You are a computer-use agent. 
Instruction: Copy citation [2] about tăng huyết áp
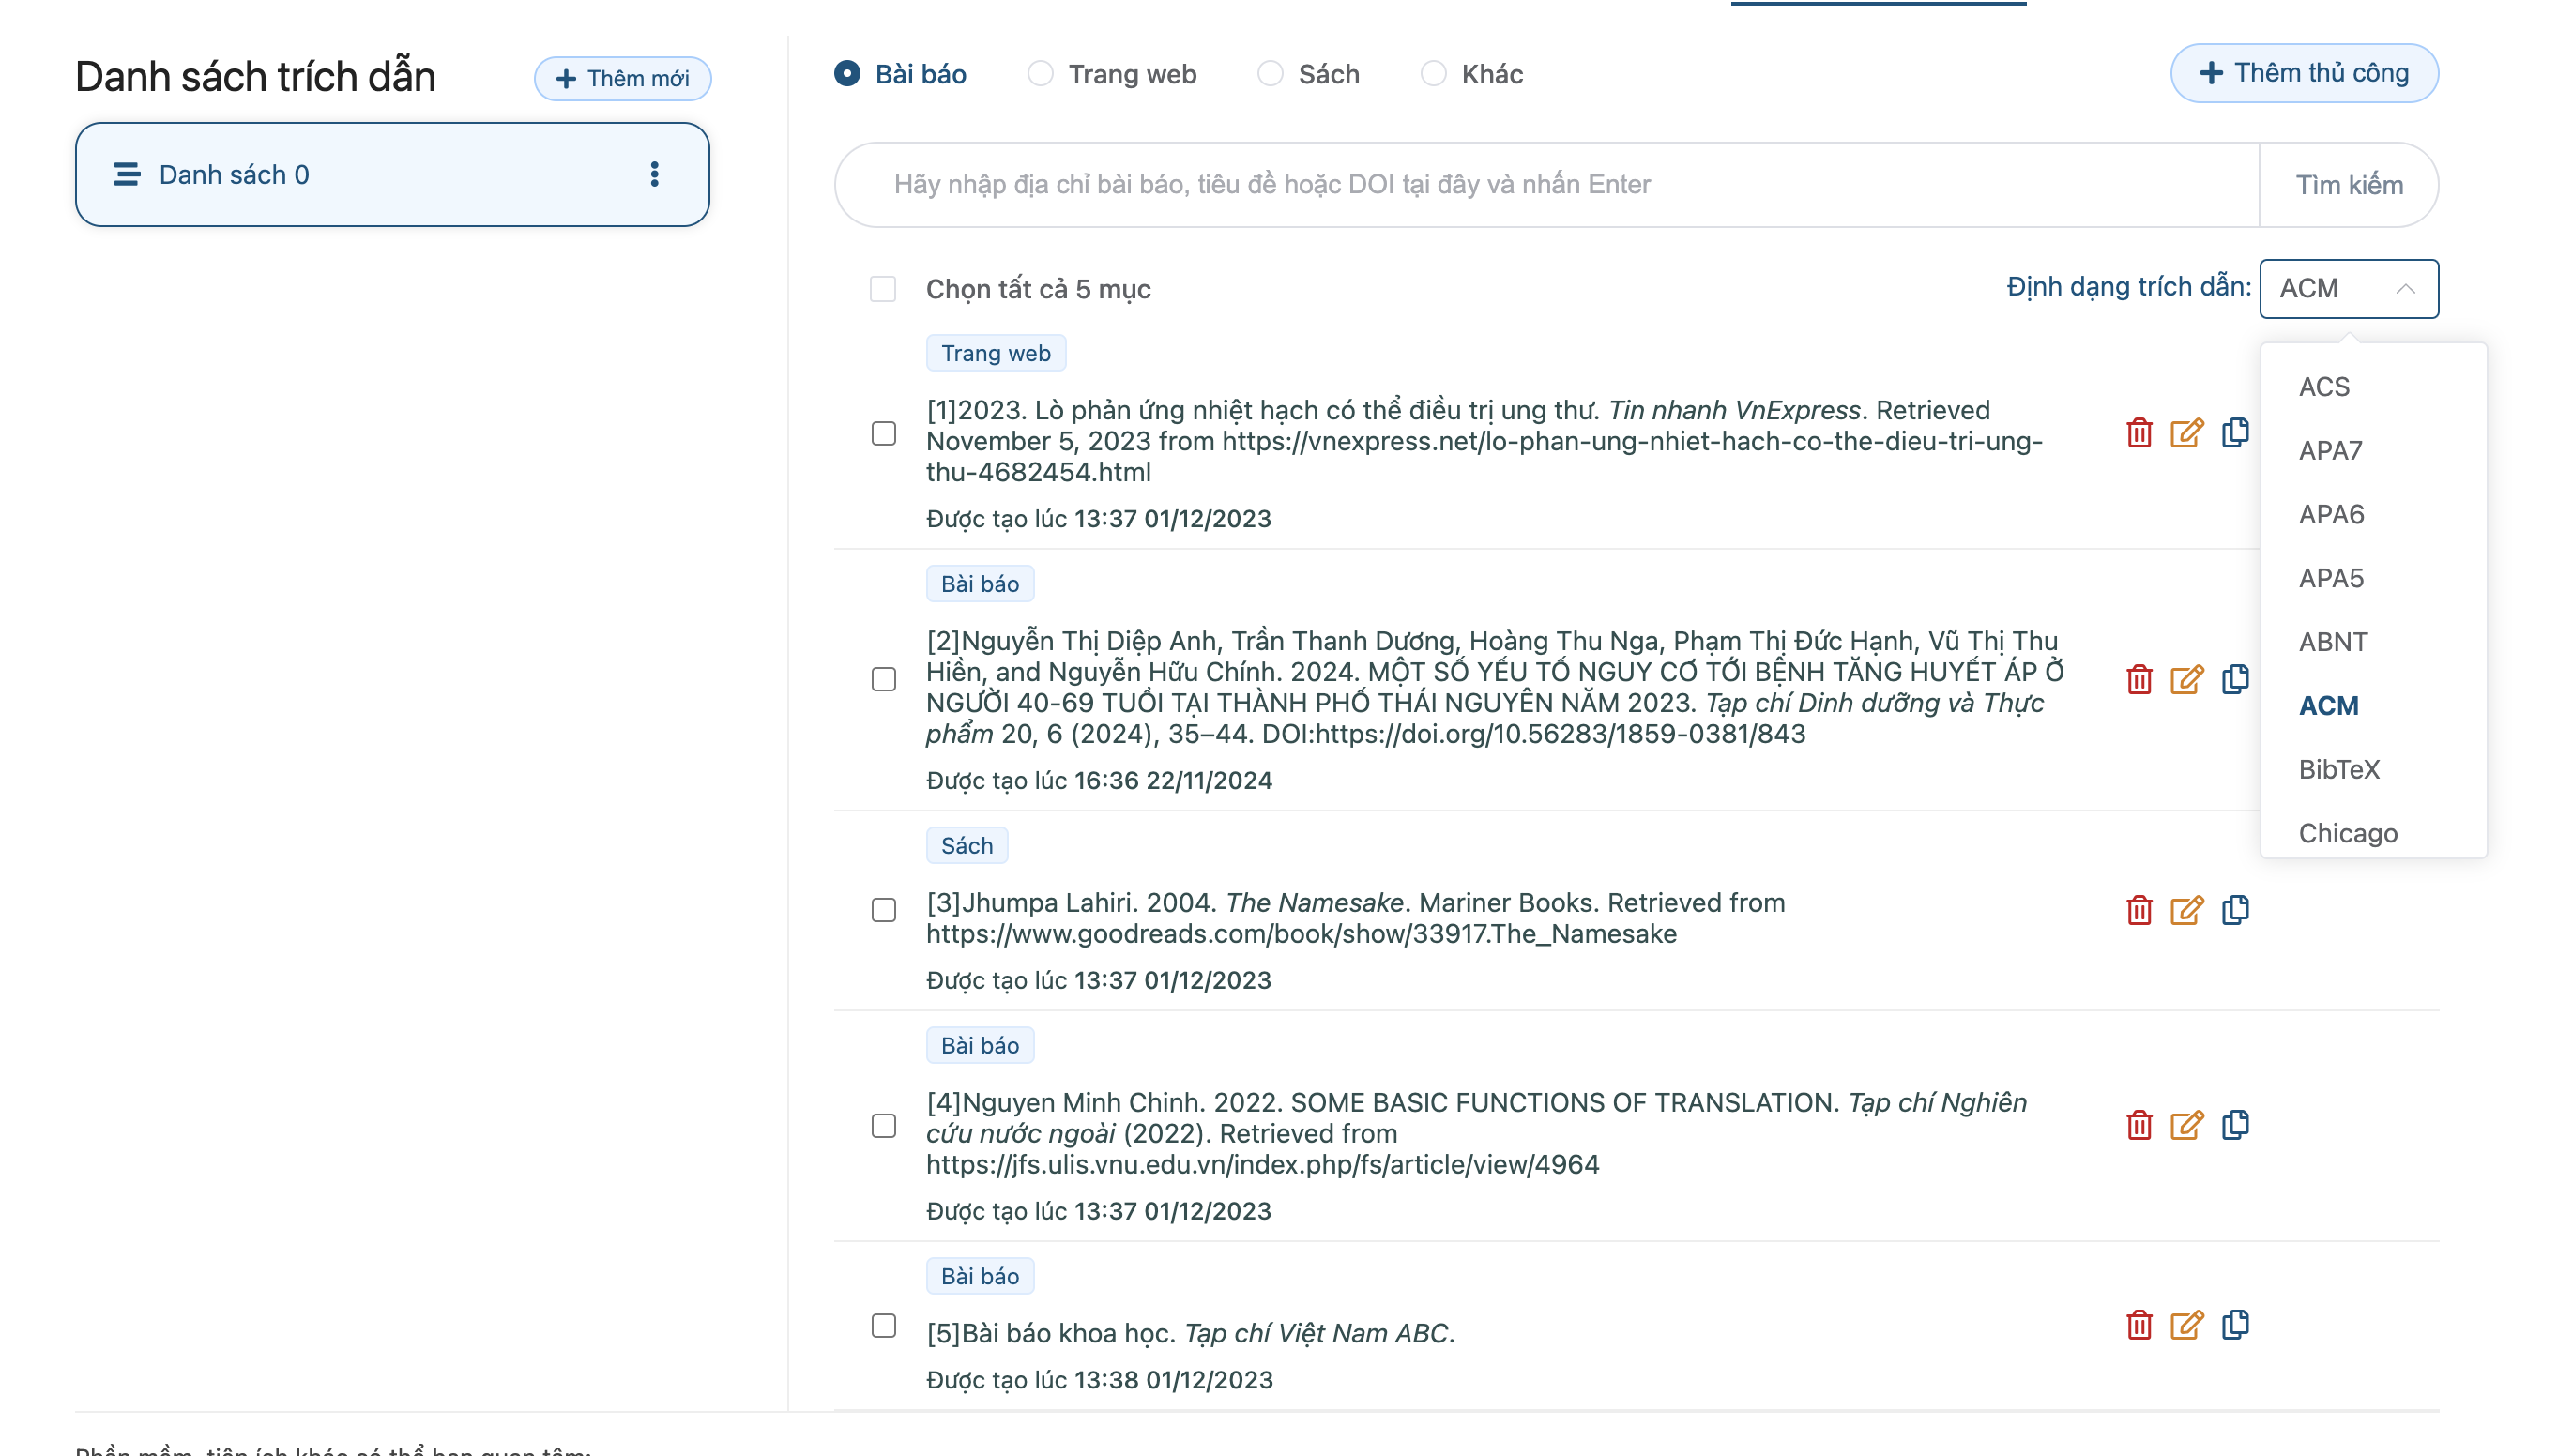[x=2235, y=680]
